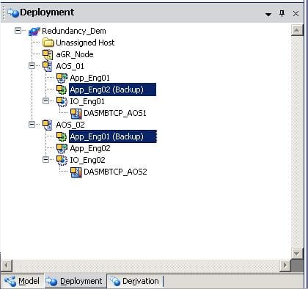Click the IO_Eng01 engine icon
Viewport: 308px width, 289px height.
coord(62,101)
